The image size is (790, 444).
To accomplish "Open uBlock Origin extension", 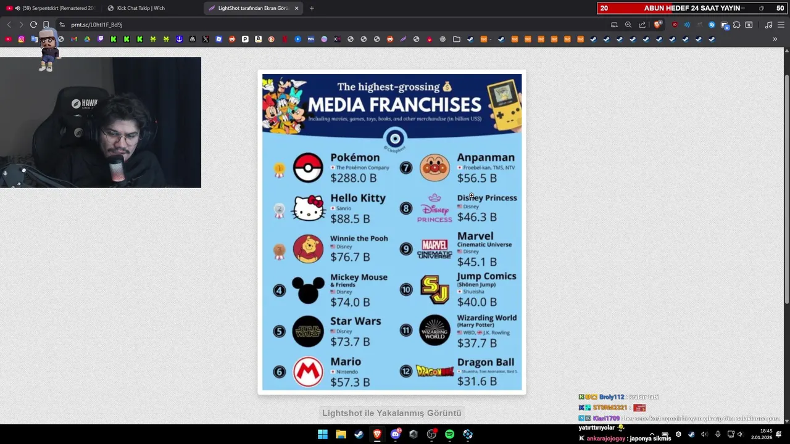I will (x=674, y=25).
